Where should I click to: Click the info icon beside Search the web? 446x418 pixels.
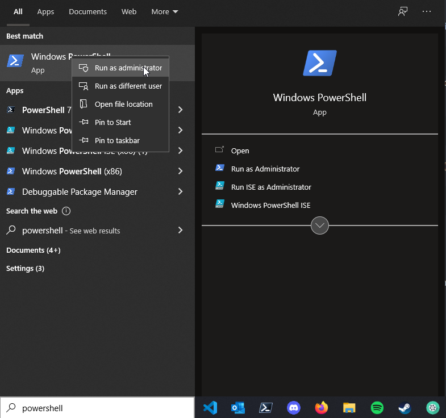pos(66,211)
